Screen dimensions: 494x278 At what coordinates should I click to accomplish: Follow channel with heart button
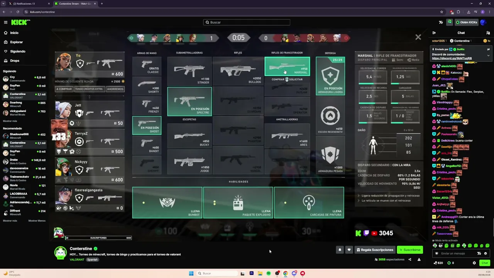click(349, 250)
